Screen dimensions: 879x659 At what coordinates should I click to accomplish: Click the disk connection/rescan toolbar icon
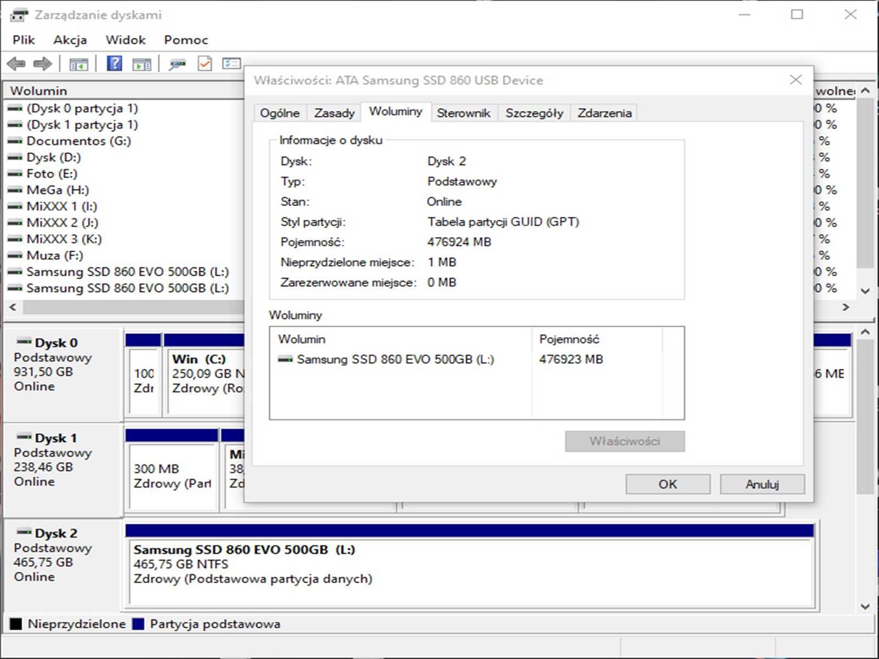coord(177,64)
